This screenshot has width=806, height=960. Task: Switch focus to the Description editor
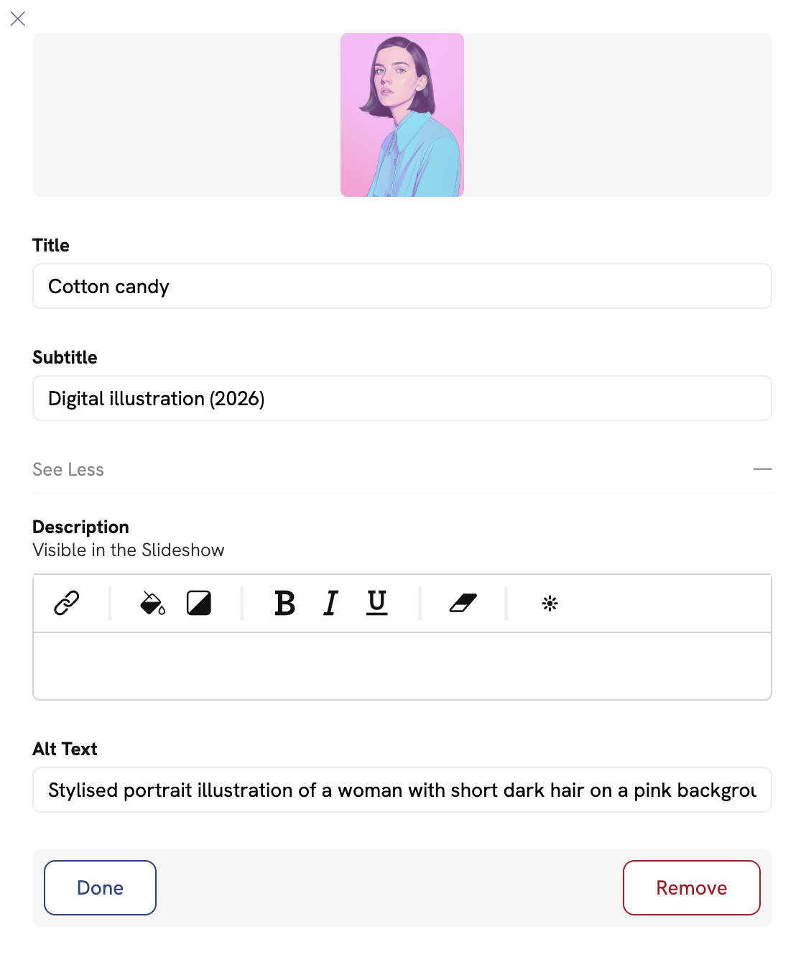point(402,666)
